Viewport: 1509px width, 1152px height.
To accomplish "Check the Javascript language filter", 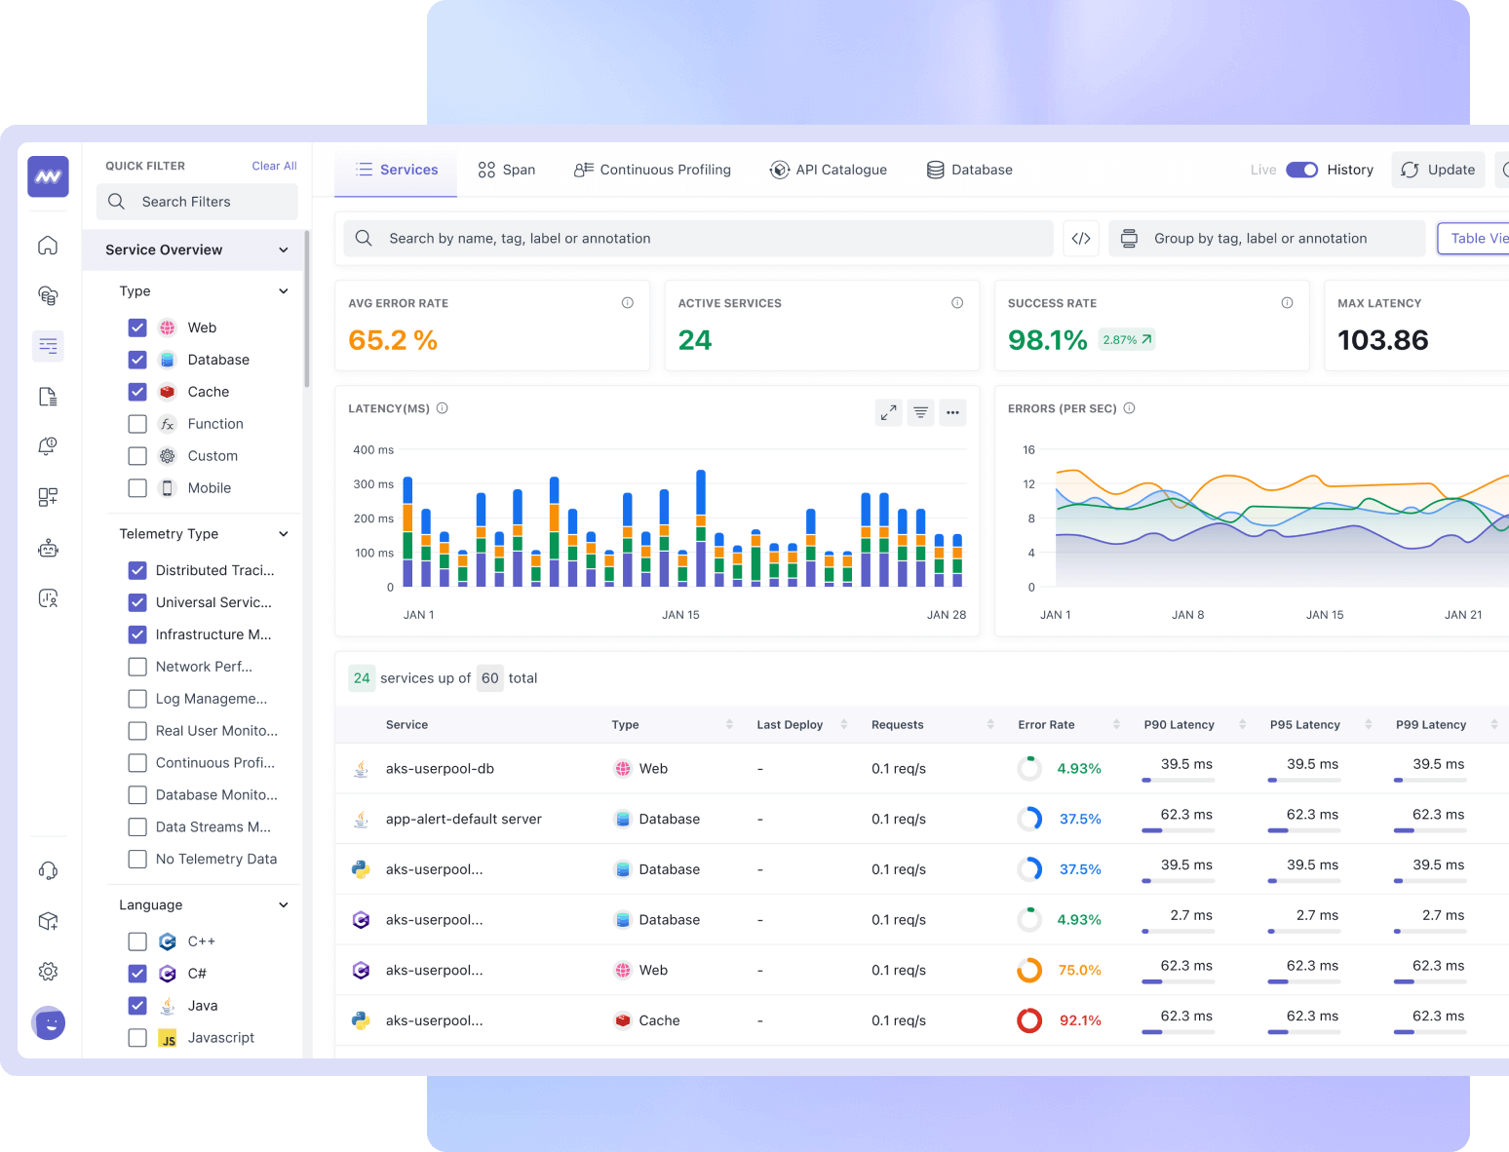I will click(x=136, y=1037).
